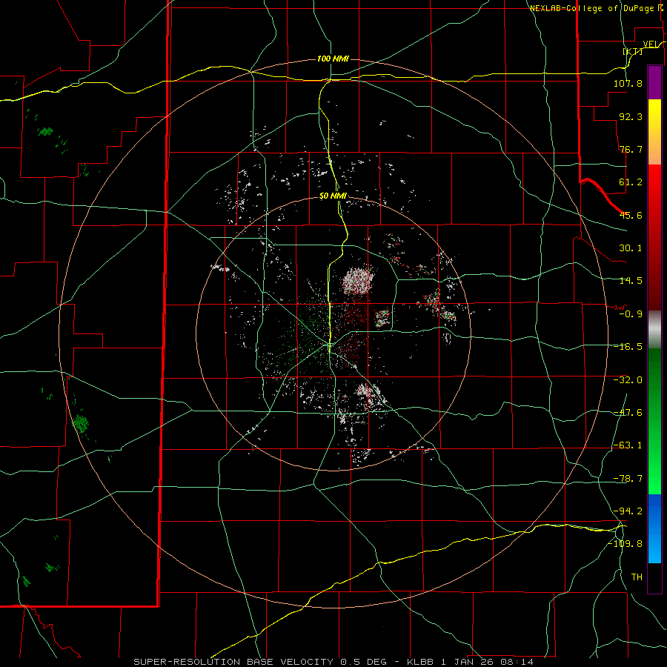This screenshot has height=667, width=667.
Task: Pick the purple segment of the color bar
Action: 654,82
